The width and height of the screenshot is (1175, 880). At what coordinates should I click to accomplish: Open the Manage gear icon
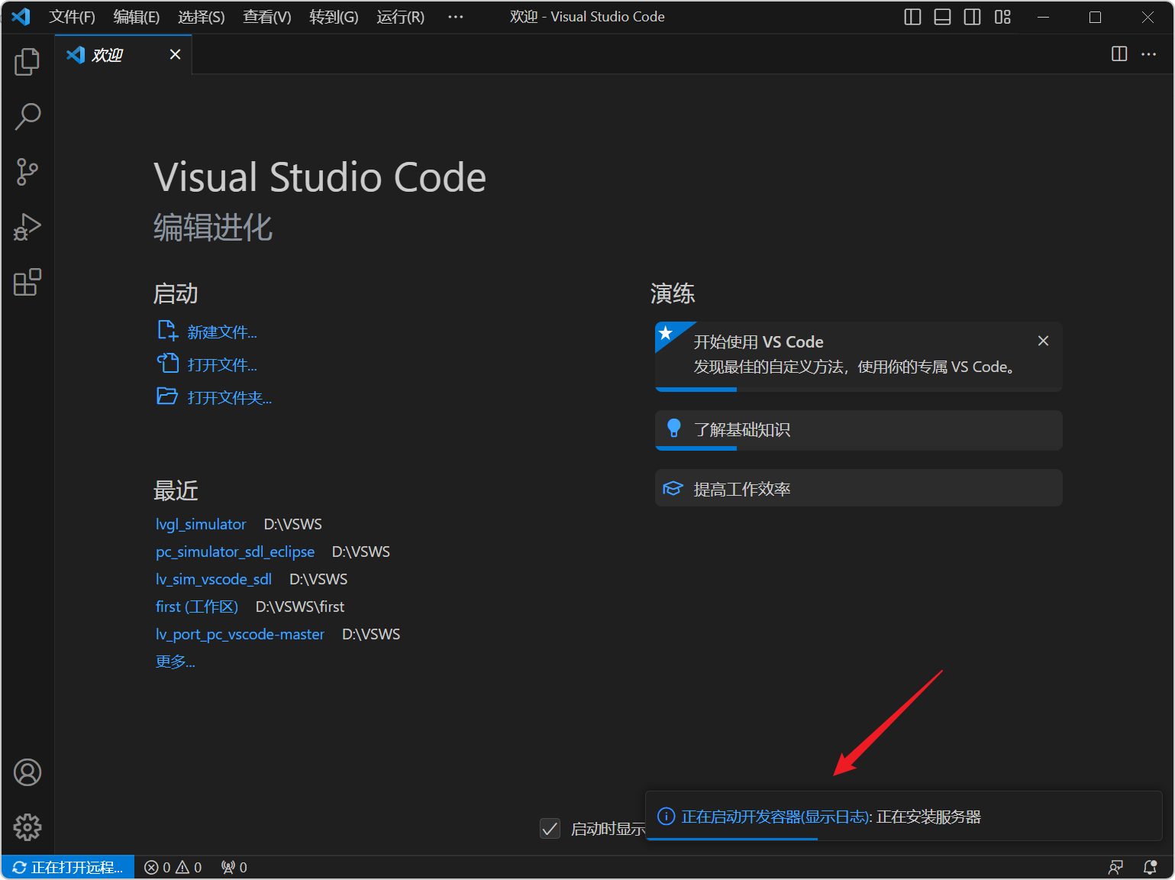tap(27, 827)
